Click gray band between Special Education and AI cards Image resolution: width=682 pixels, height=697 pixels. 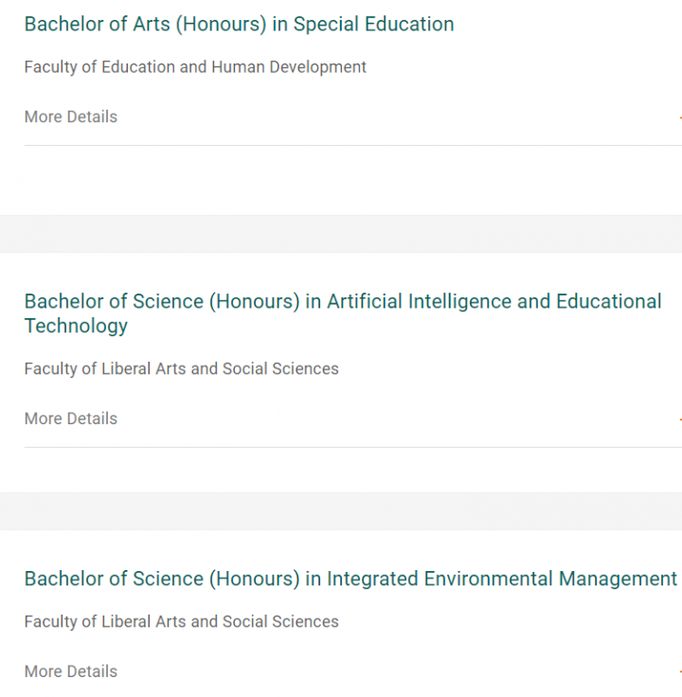[341, 233]
